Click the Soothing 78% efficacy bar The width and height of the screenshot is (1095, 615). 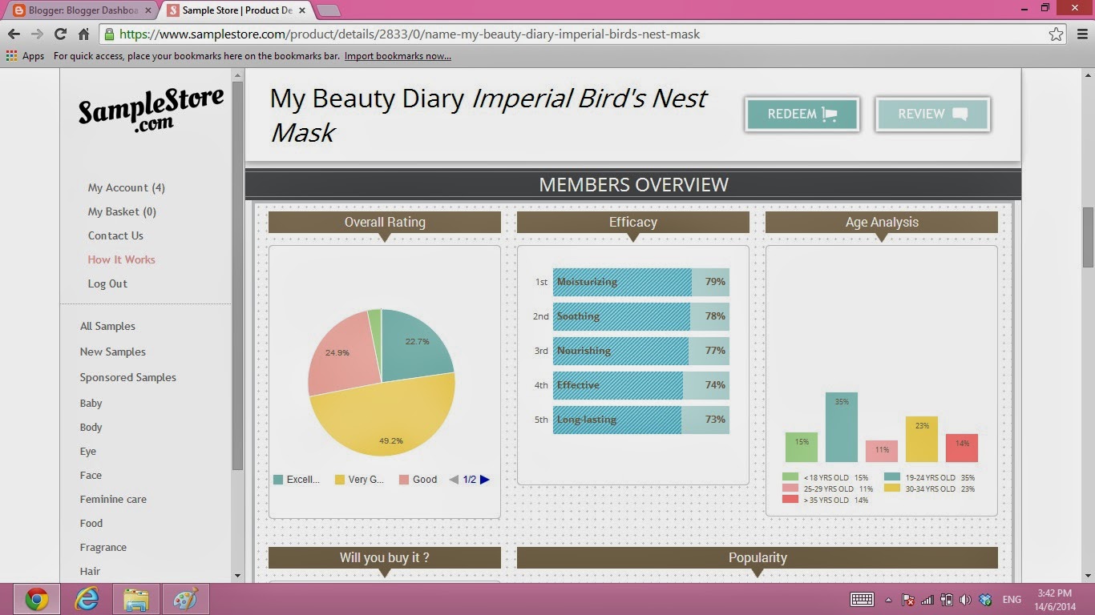pyautogui.click(x=641, y=316)
